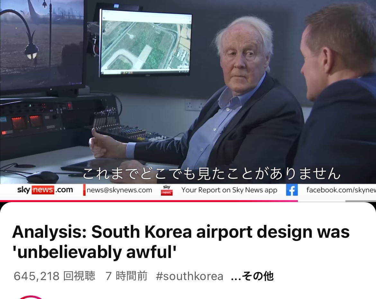
Task: Seek within the red played progress bar
Action: pyautogui.click(x=149, y=201)
